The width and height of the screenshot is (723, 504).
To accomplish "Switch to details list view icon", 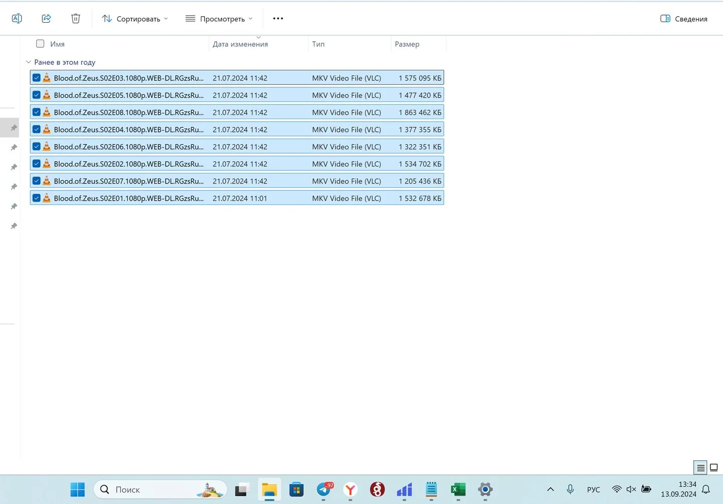I will coord(700,468).
